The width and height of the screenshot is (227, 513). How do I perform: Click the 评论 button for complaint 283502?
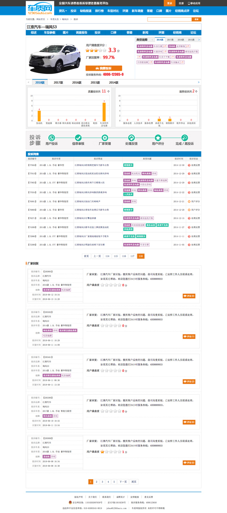pos(189,336)
